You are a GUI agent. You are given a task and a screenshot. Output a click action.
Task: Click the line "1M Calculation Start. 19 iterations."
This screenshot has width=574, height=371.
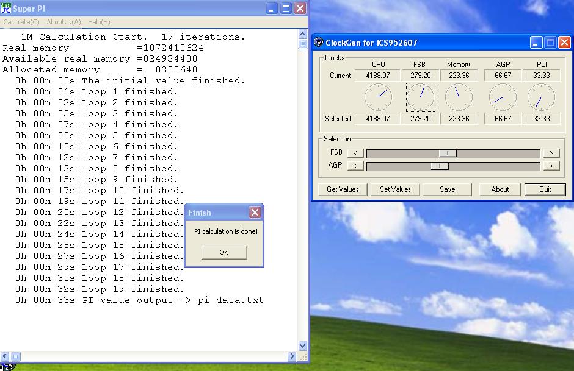pos(133,37)
